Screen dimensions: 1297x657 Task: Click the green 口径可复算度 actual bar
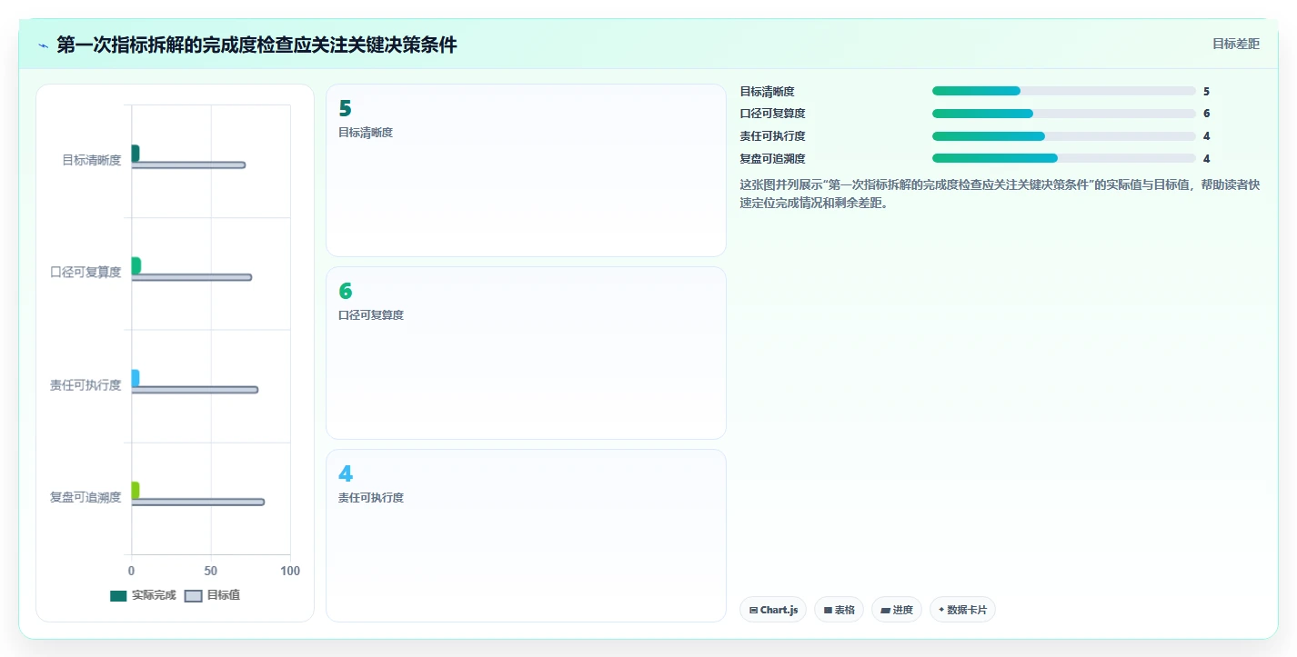point(136,266)
